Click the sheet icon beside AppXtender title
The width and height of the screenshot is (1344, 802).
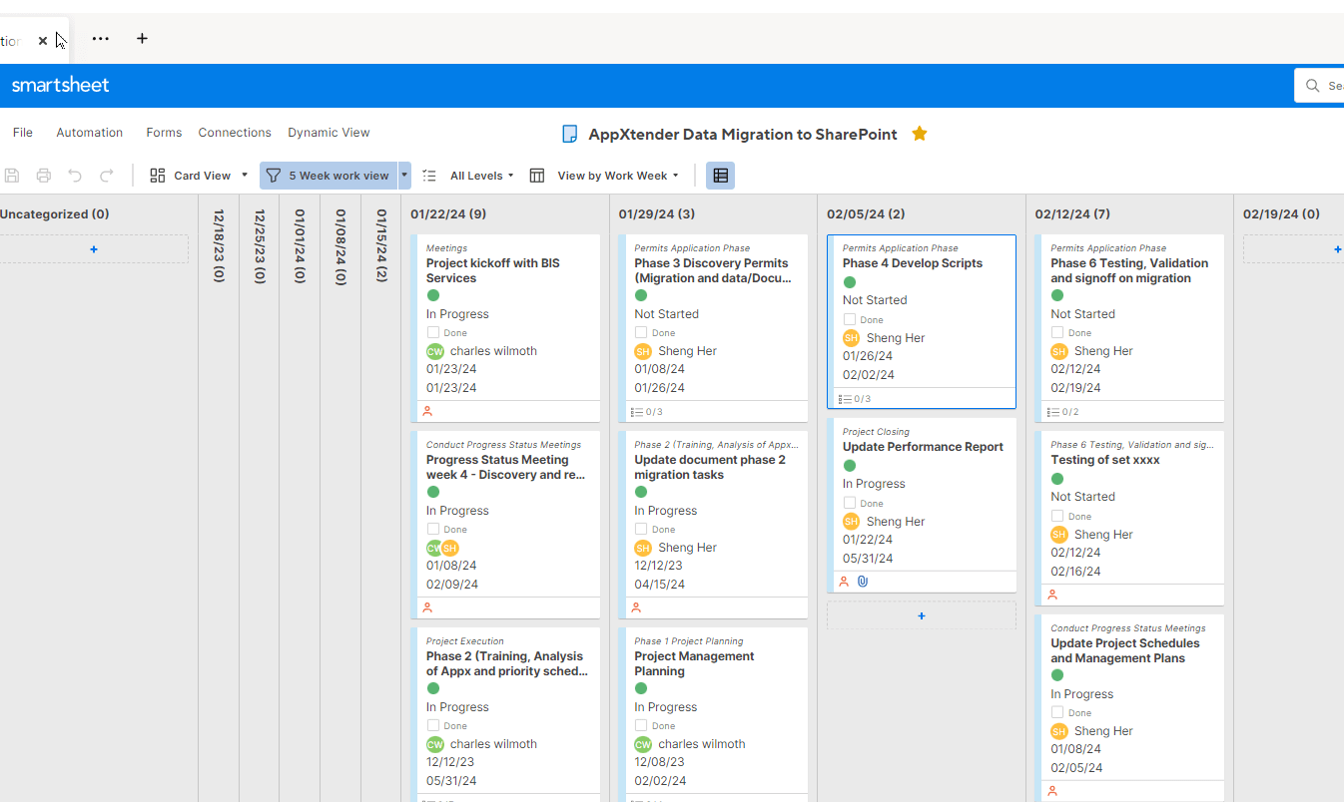pyautogui.click(x=570, y=134)
